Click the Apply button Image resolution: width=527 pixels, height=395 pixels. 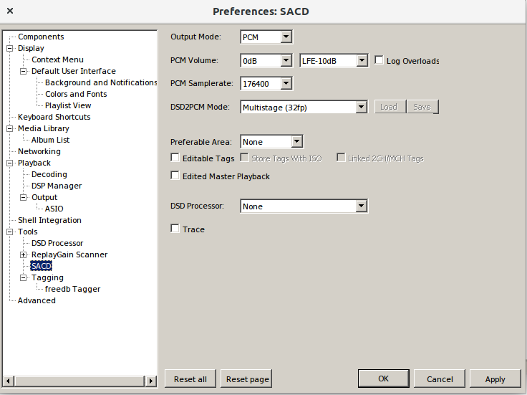point(495,379)
